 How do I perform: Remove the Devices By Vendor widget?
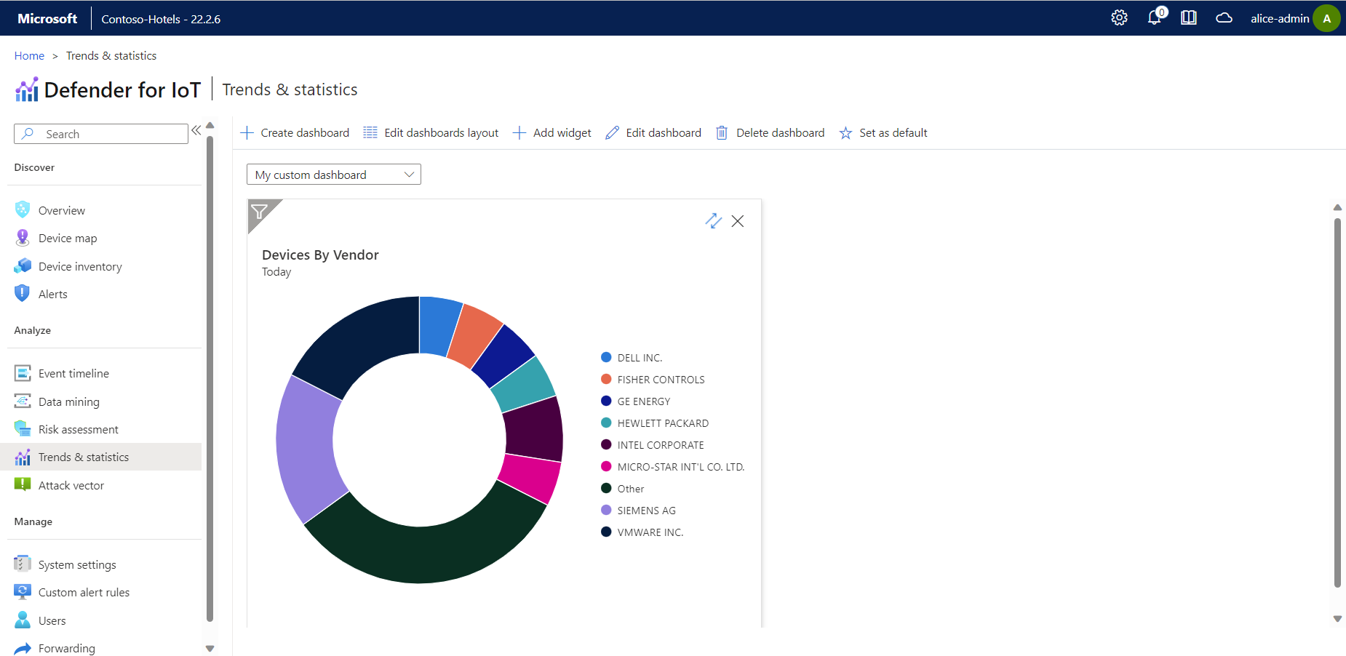pos(738,221)
